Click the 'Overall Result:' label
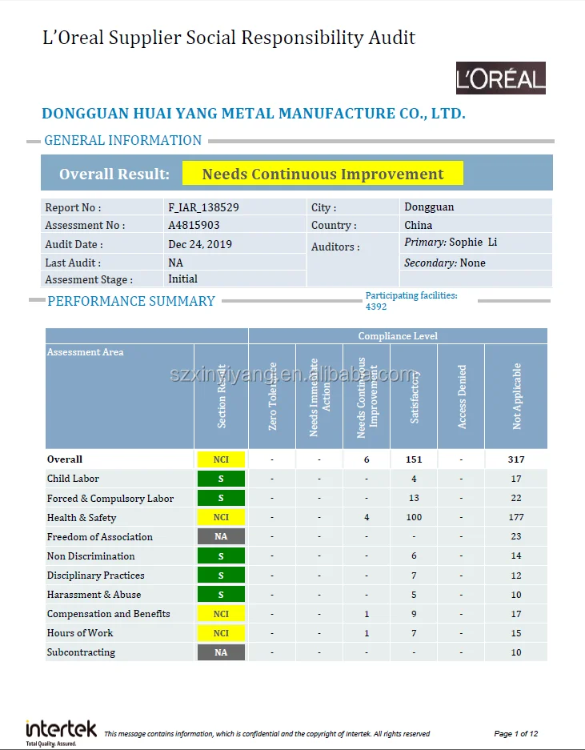 tap(114, 174)
